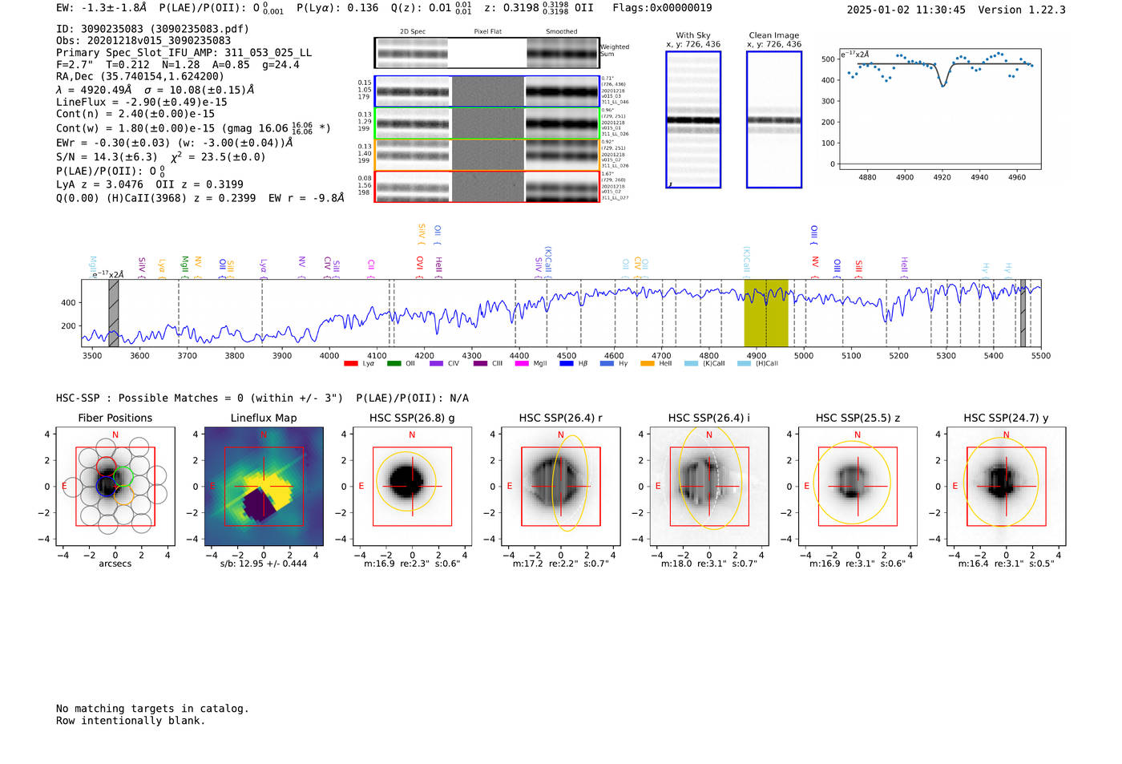The height and width of the screenshot is (764, 1122).
Task: Select the OII green legend swatch
Action: 394,363
